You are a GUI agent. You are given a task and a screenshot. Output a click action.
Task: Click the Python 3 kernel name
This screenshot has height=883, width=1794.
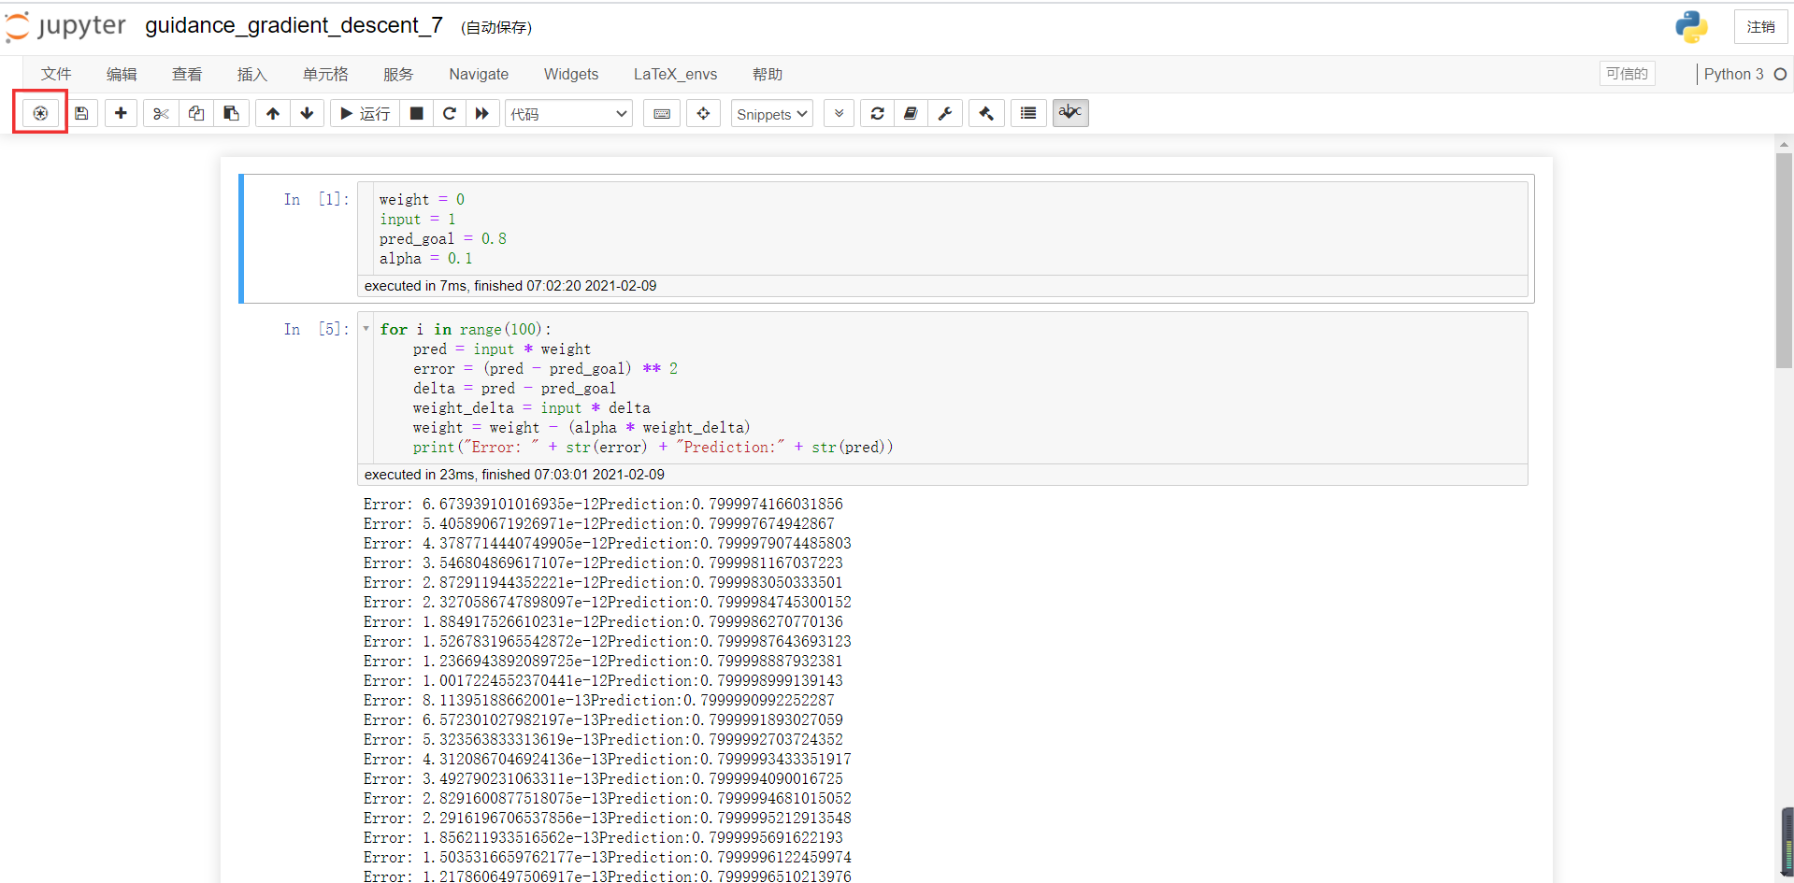click(1733, 74)
